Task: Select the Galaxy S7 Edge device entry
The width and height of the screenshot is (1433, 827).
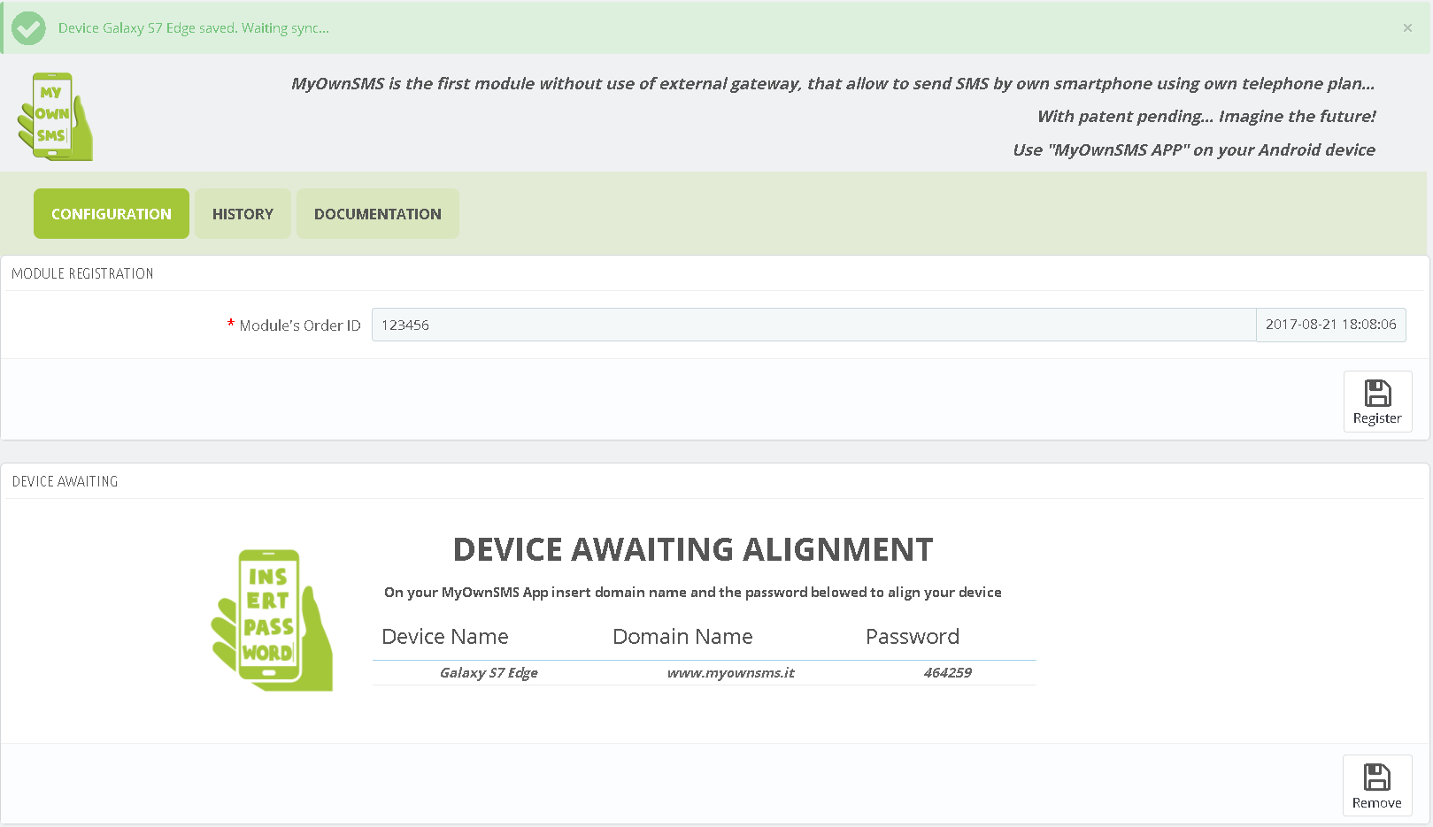Action: coord(489,673)
